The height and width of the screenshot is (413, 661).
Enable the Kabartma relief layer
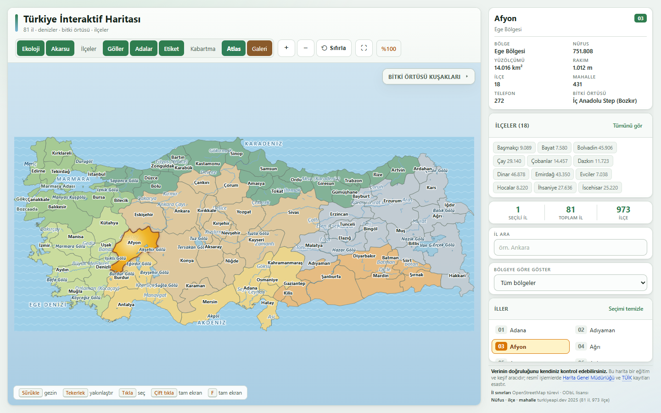click(203, 49)
